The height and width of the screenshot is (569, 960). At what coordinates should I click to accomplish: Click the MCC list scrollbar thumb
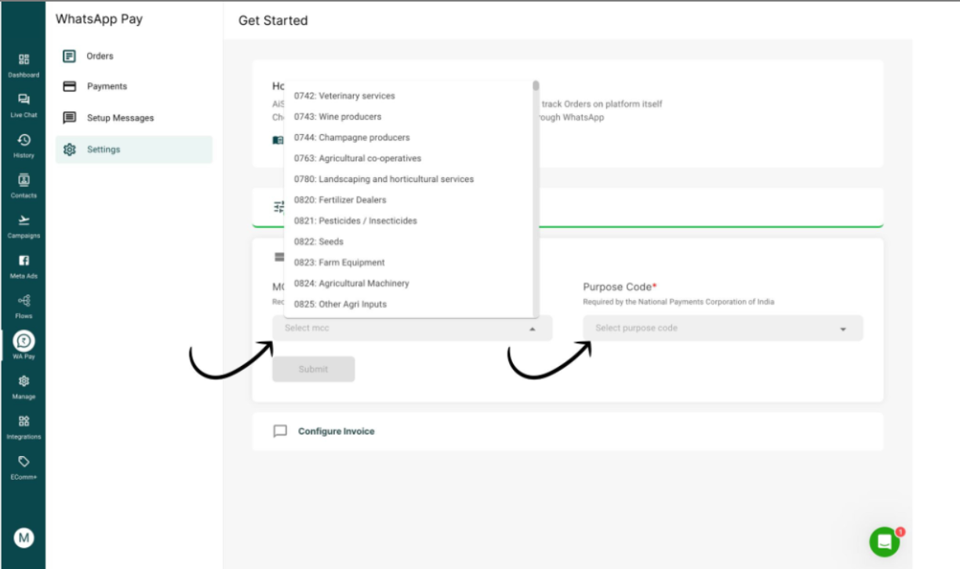tap(536, 85)
